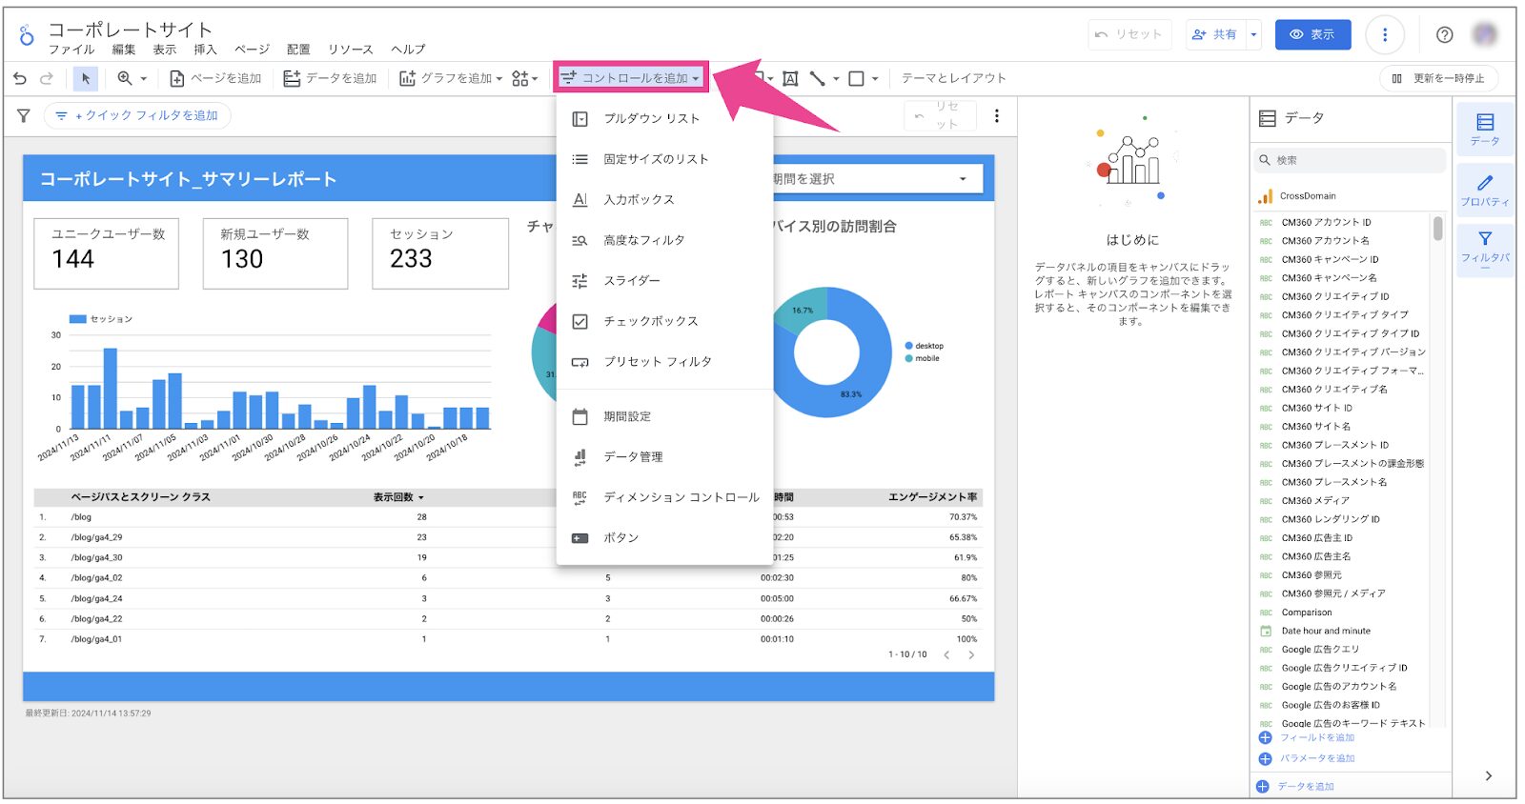The width and height of the screenshot is (1525, 804).
Task: Choose 入力ボックス from control menu
Action: pyautogui.click(x=664, y=200)
